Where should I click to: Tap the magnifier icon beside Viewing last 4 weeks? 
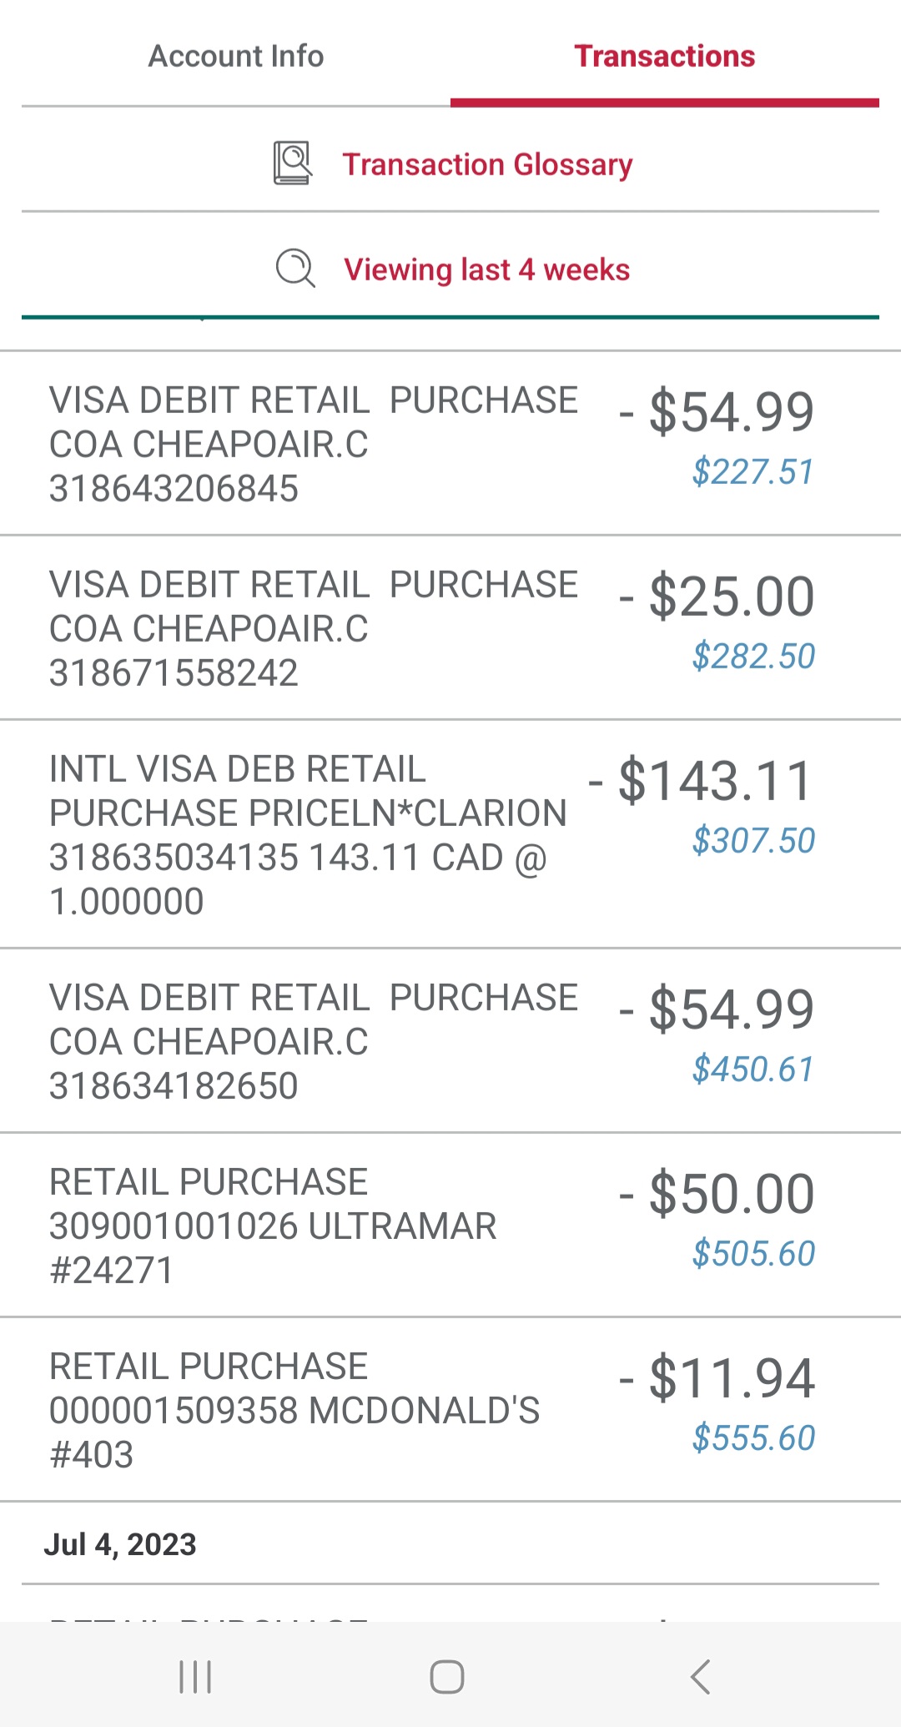(x=295, y=269)
